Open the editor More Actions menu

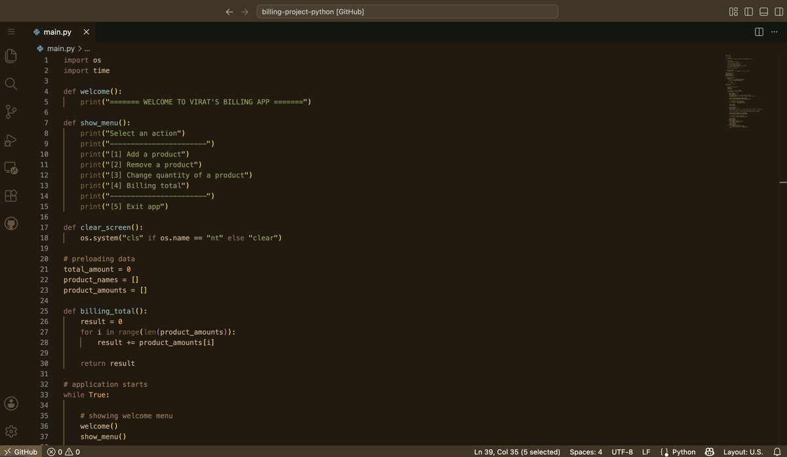pyautogui.click(x=775, y=31)
